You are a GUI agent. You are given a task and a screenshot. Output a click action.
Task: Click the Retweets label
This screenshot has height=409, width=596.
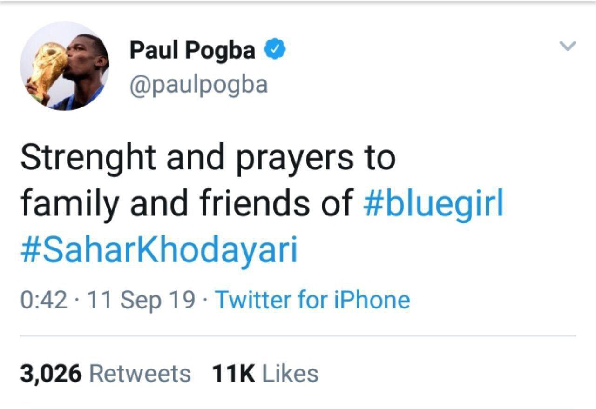pos(139,374)
